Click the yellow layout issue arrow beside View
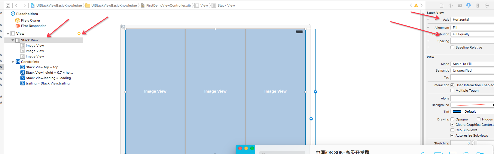 79,34
